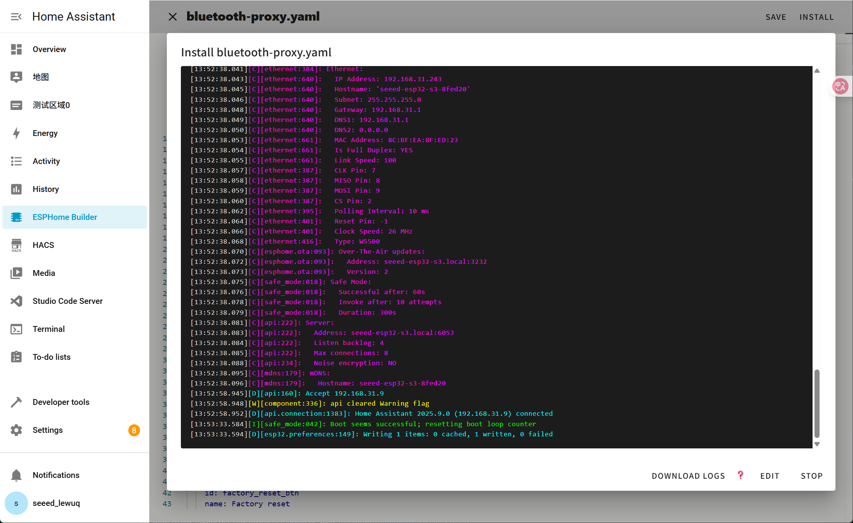Close the bluetooth-proxy.yaml editor
The image size is (853, 523).
(173, 17)
